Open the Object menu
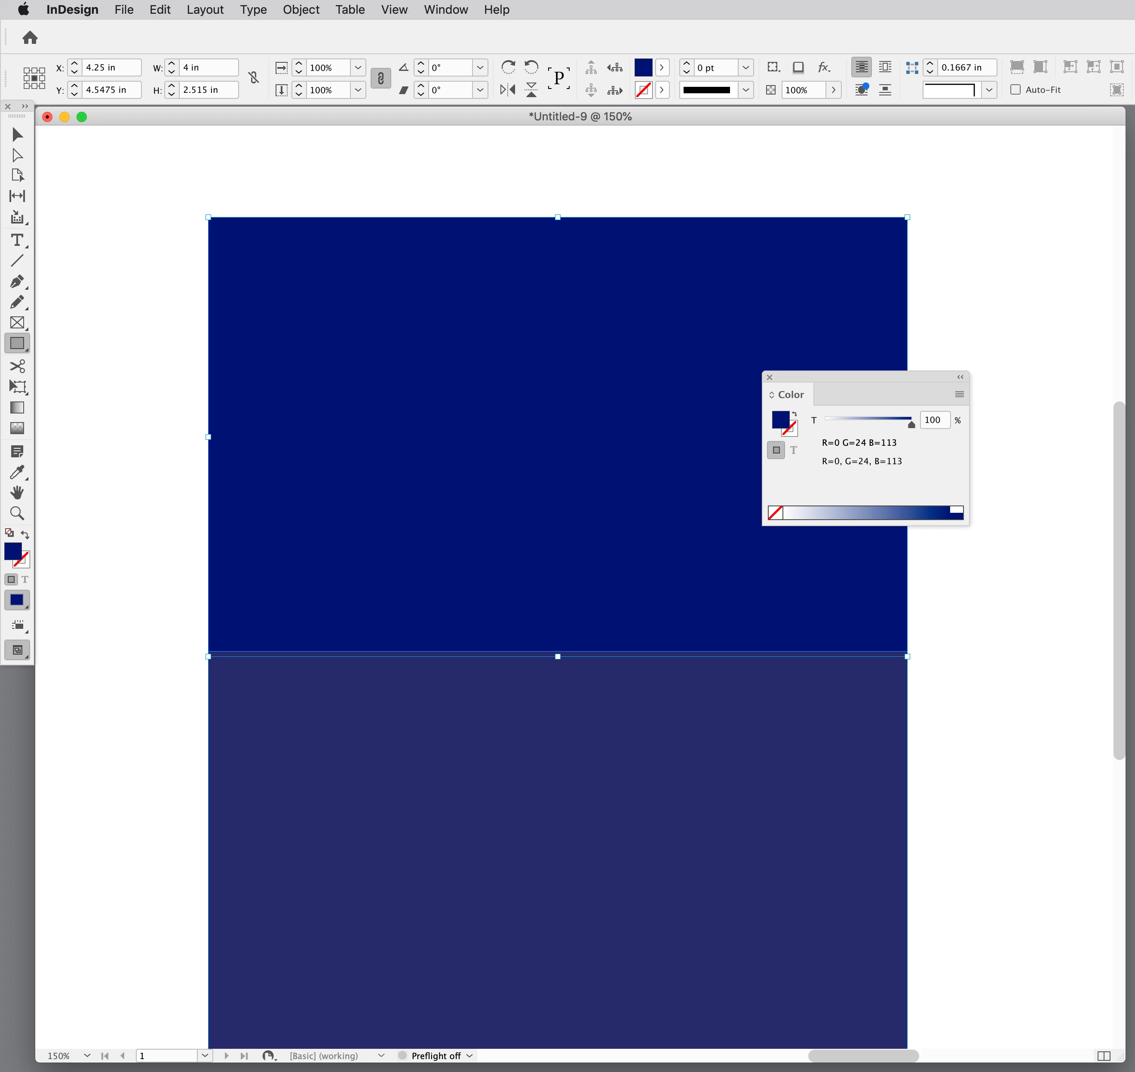Image resolution: width=1135 pixels, height=1072 pixels. tap(301, 10)
